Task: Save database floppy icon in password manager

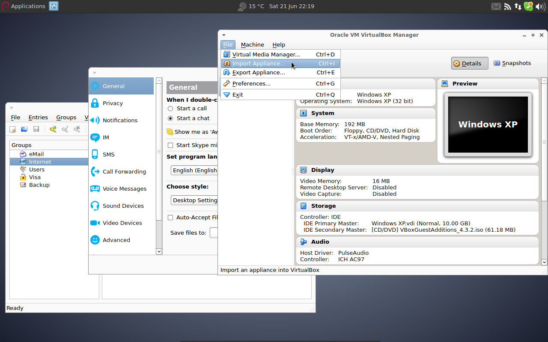Action: tap(36, 129)
